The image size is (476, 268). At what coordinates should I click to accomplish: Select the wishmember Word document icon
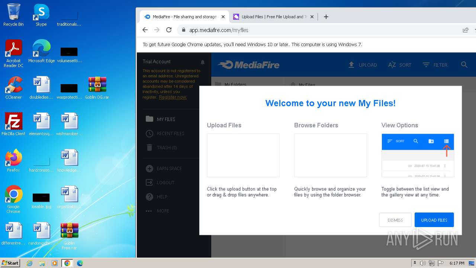[69, 124]
